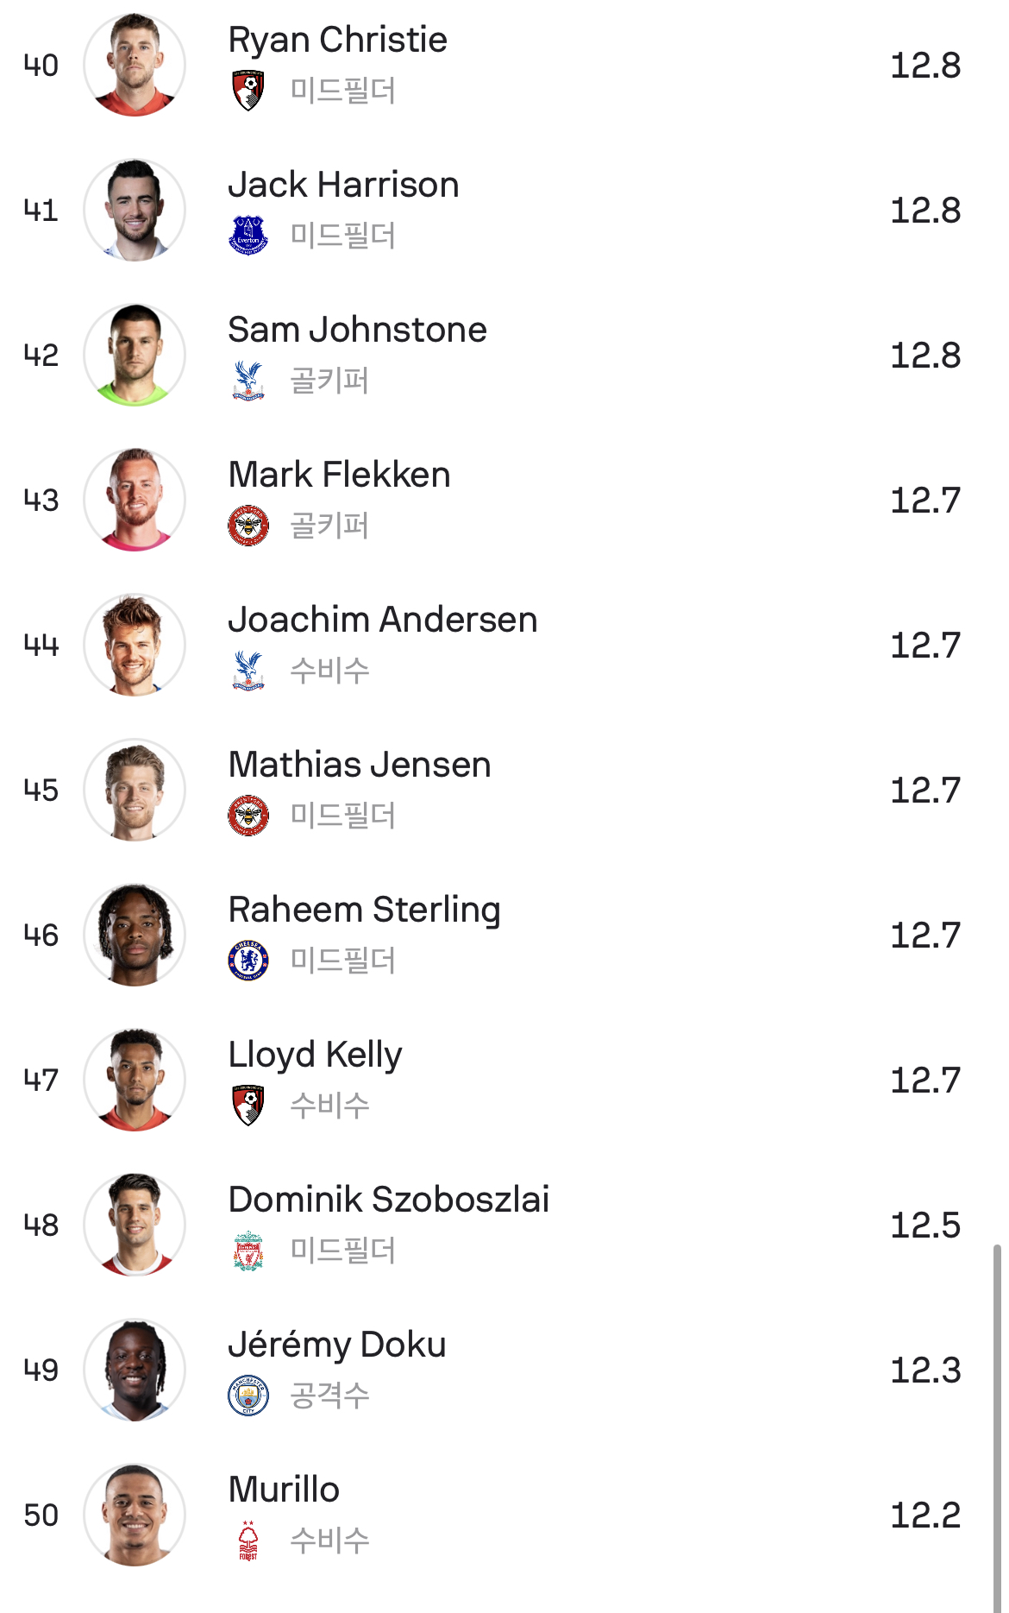Screen dimensions: 1009x1613
Task: Select the Jack Harrison name link
Action: pyautogui.click(x=343, y=185)
